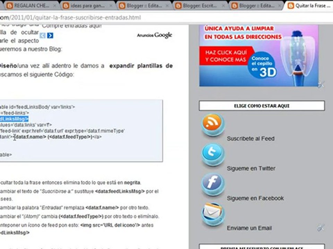
Task: Click bold text 'expandir plantillas de'
Action: 141,66
